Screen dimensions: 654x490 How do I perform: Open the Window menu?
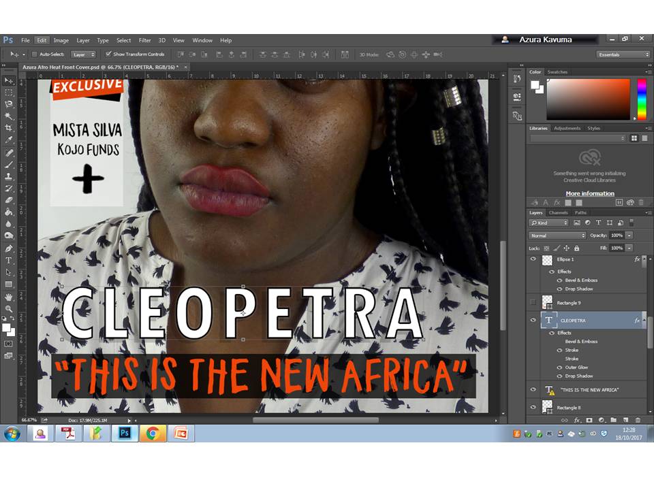point(202,40)
